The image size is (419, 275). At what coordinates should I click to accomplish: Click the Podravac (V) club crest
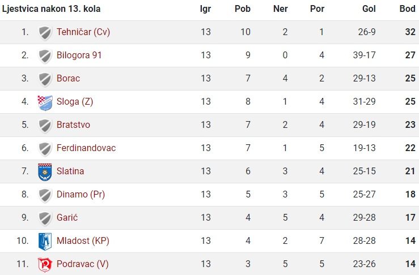click(x=45, y=264)
